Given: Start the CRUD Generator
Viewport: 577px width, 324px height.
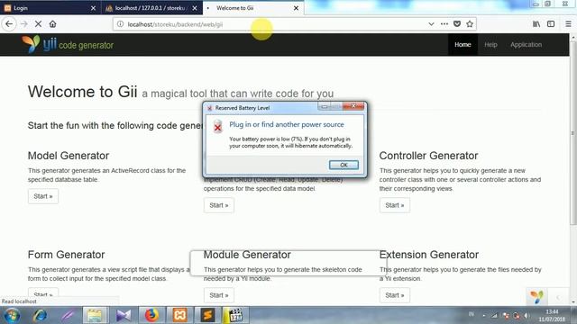Looking at the screenshot, I should pos(219,205).
